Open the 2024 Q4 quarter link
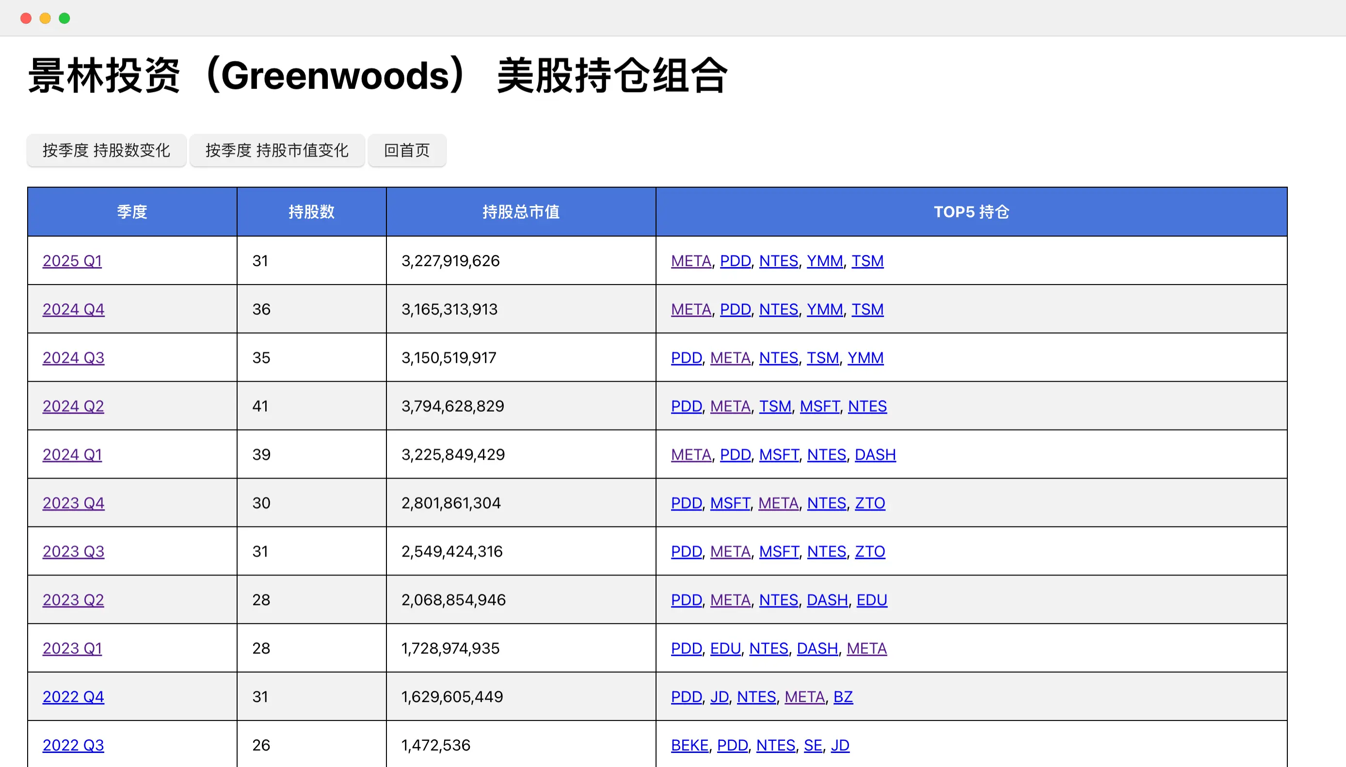 click(74, 309)
